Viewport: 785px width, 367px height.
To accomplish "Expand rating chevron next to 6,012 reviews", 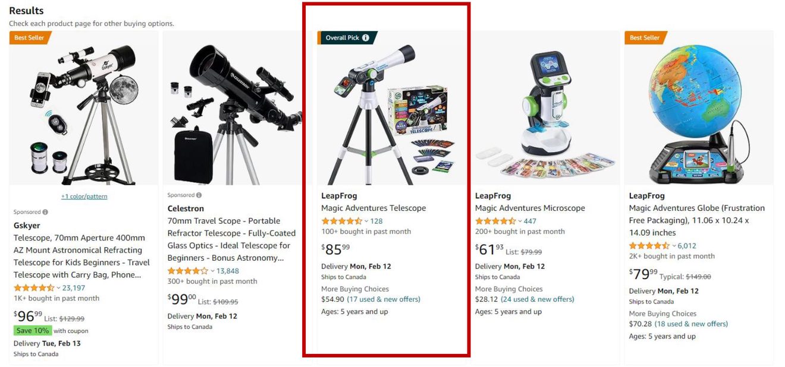I will (674, 246).
